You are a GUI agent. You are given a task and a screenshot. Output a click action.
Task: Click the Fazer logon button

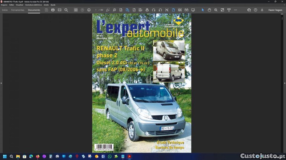tap(275, 10)
